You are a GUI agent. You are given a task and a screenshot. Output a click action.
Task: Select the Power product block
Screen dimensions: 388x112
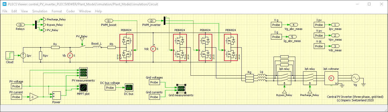[x=57, y=96]
